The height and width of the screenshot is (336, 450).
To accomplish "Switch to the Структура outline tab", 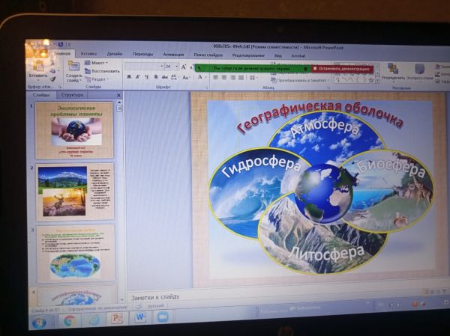I will point(73,95).
